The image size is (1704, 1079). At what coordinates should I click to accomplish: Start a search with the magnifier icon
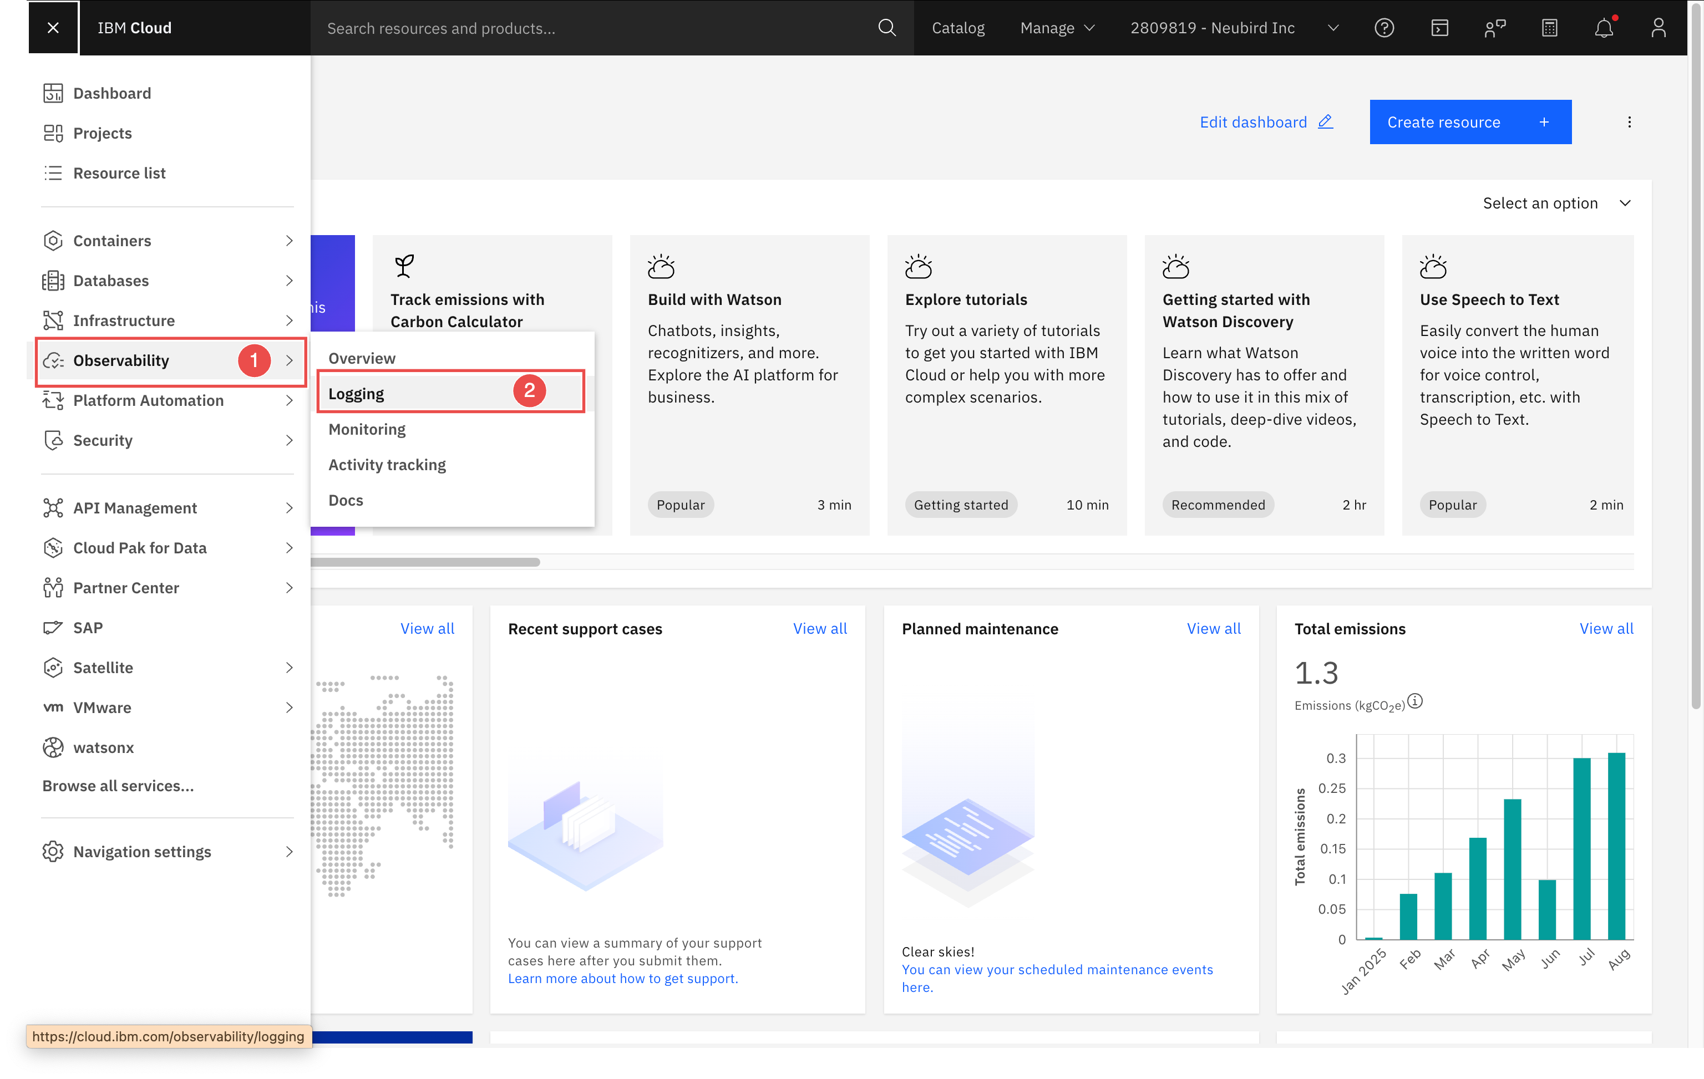pyautogui.click(x=887, y=28)
